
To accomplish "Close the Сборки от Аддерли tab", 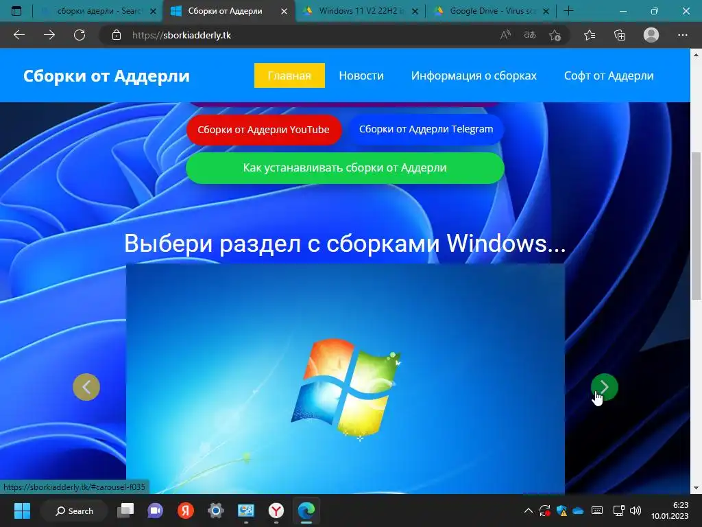I will tap(284, 11).
